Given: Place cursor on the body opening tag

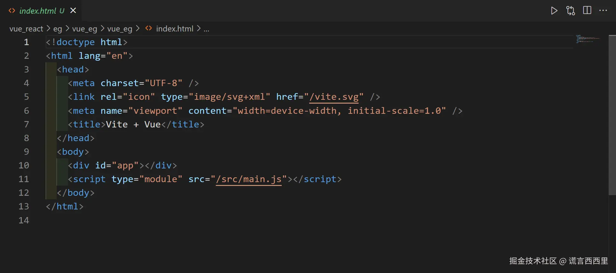Looking at the screenshot, I should pos(73,152).
